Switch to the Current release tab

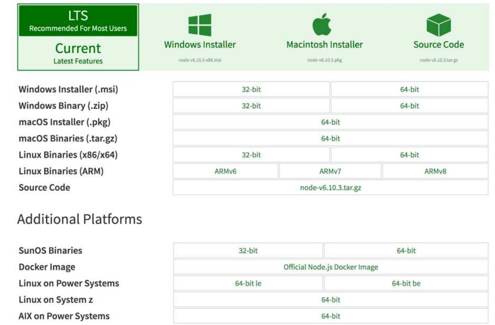[x=78, y=53]
